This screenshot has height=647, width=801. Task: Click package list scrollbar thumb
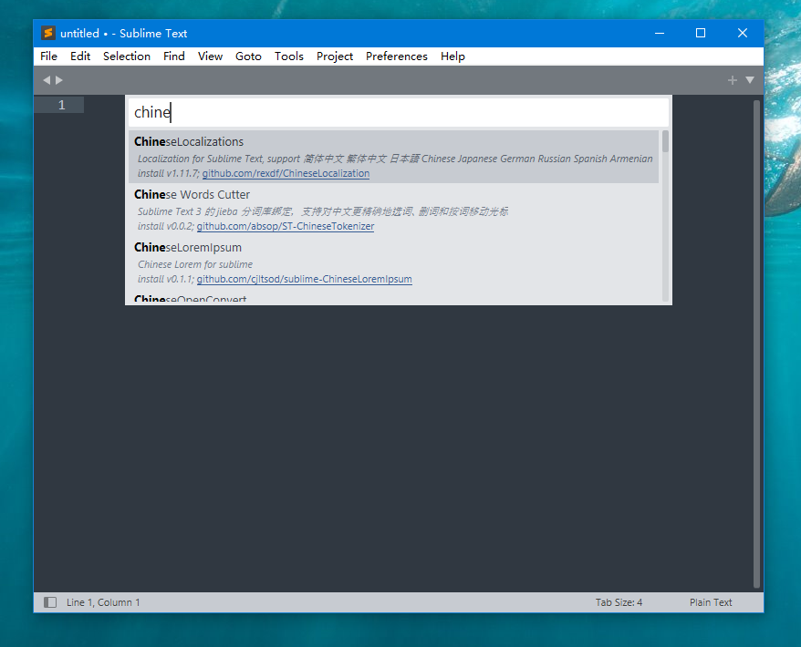[665, 141]
